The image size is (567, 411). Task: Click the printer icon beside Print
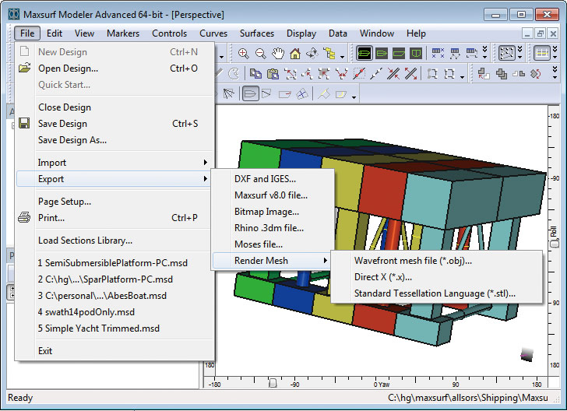24,218
